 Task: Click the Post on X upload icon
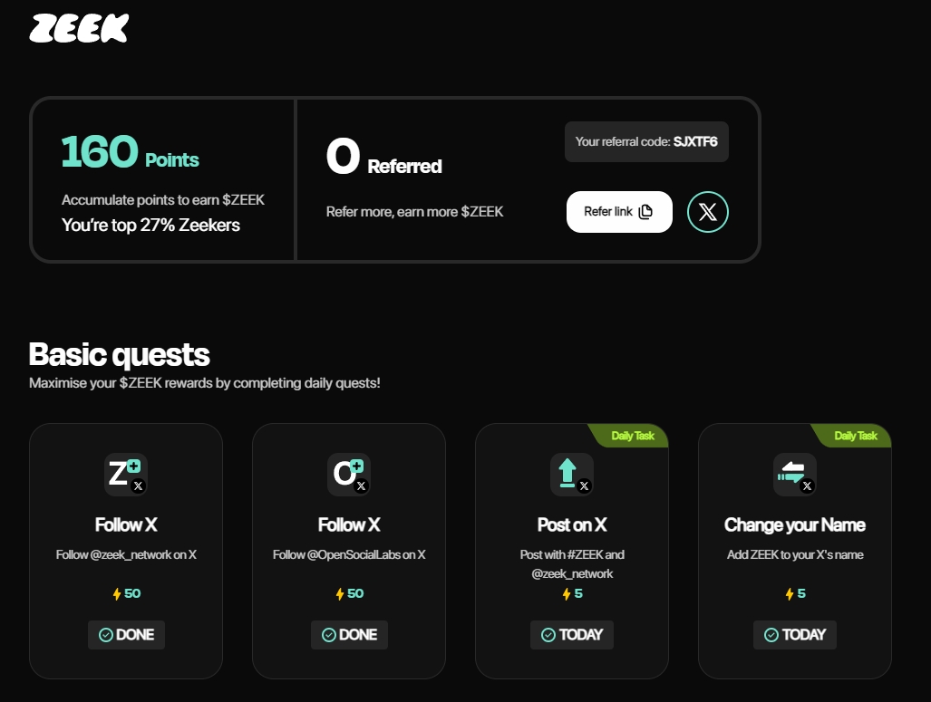click(572, 475)
